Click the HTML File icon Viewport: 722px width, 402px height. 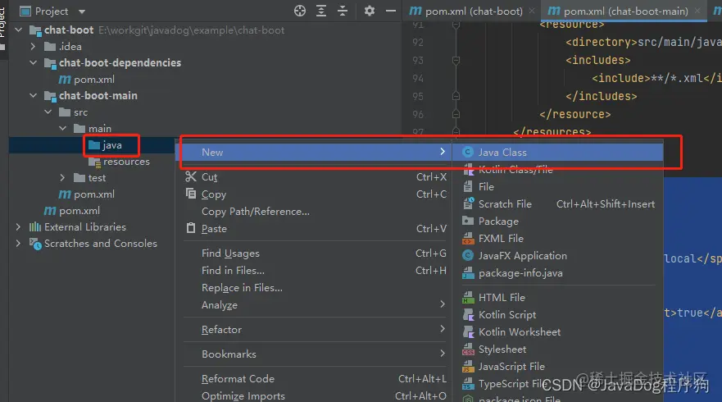tap(468, 297)
